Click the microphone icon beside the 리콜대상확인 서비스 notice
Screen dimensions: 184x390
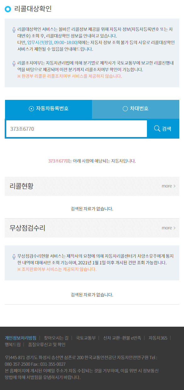coord(14,30)
